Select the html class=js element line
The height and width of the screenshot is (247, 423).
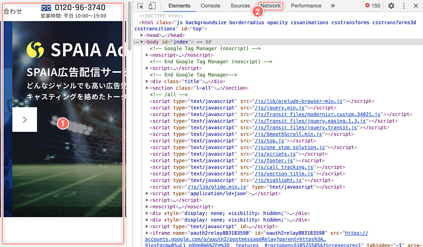(275, 25)
